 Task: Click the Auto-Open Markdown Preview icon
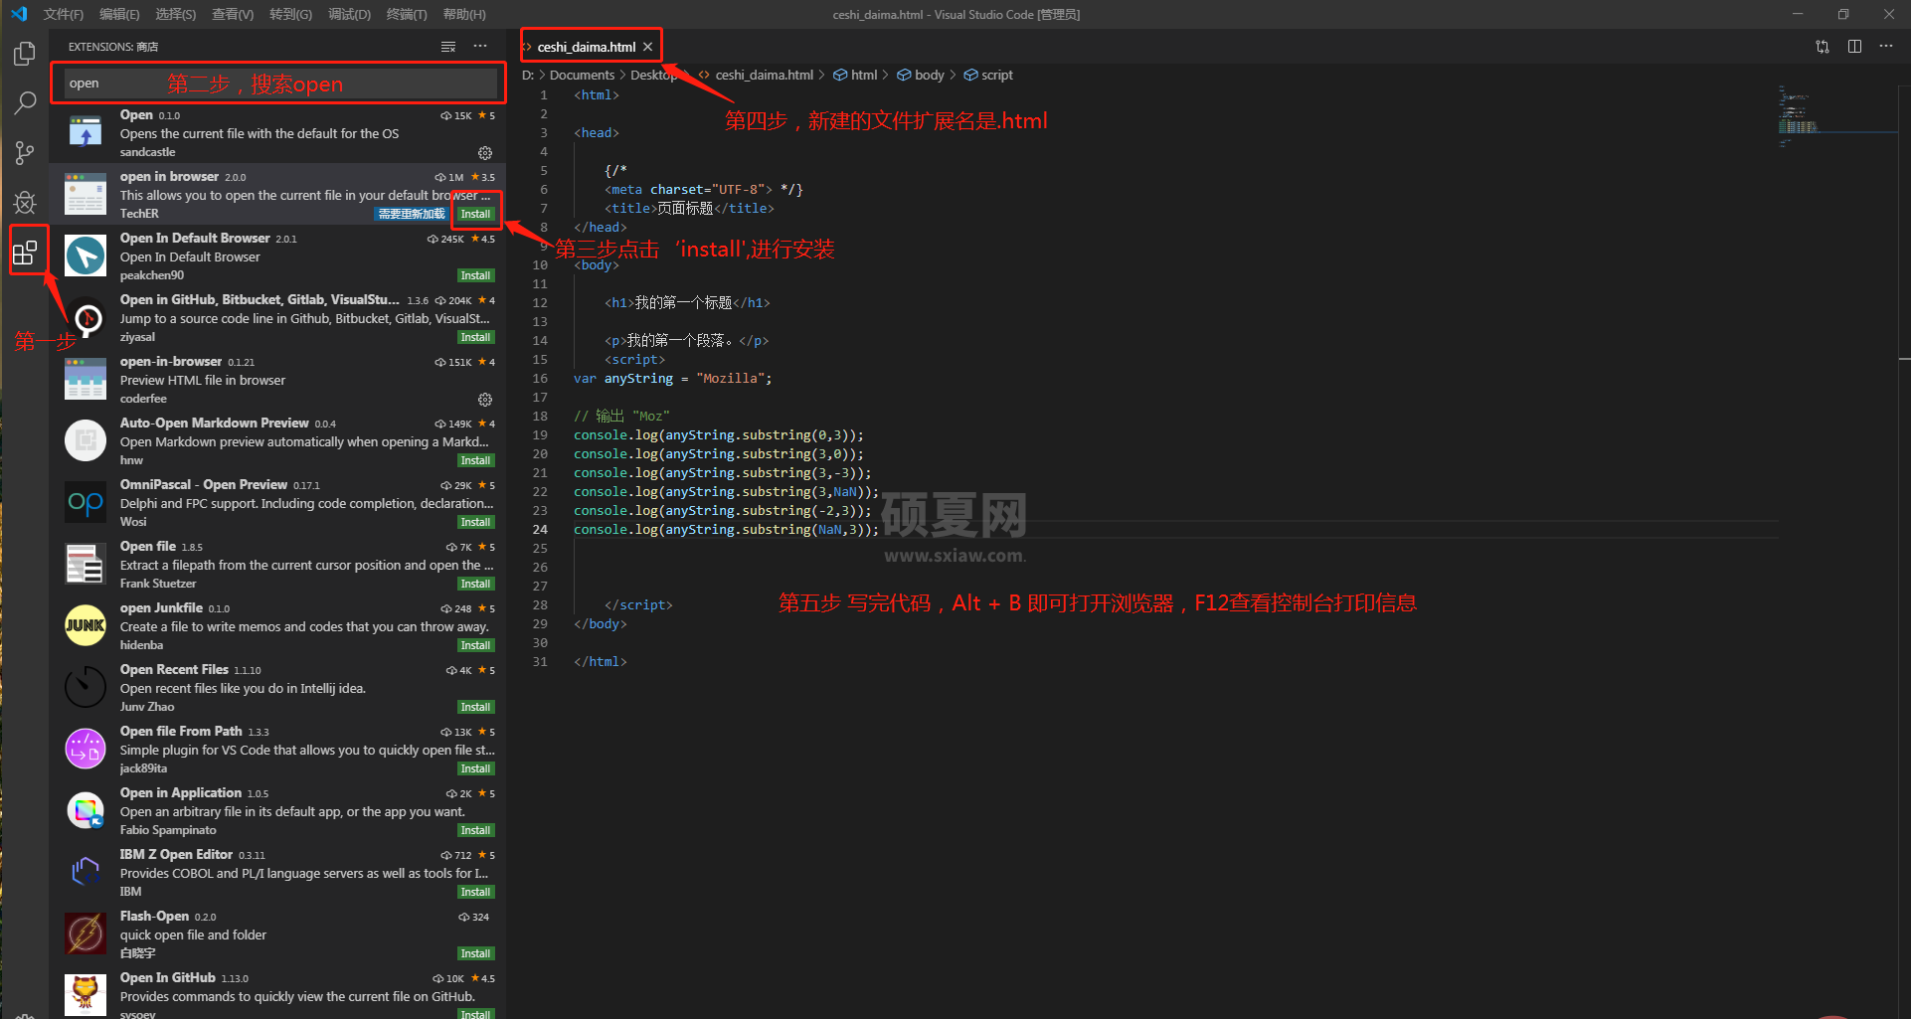[x=86, y=441]
